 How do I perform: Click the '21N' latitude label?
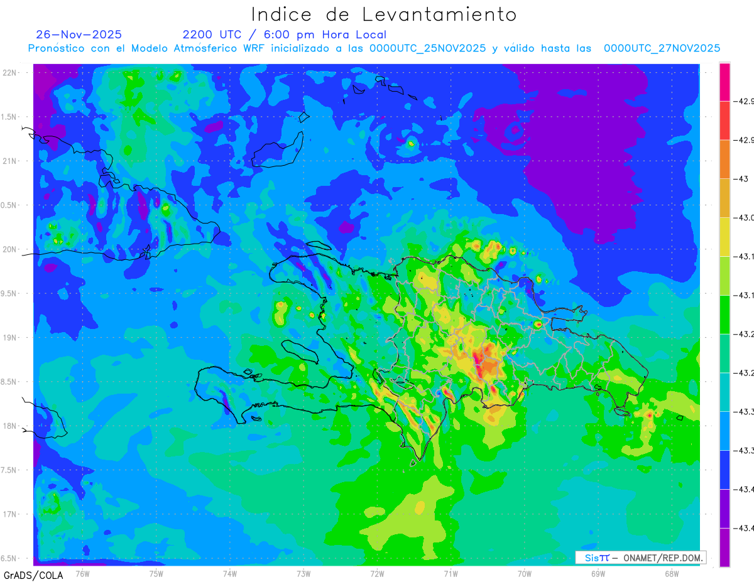(11, 161)
